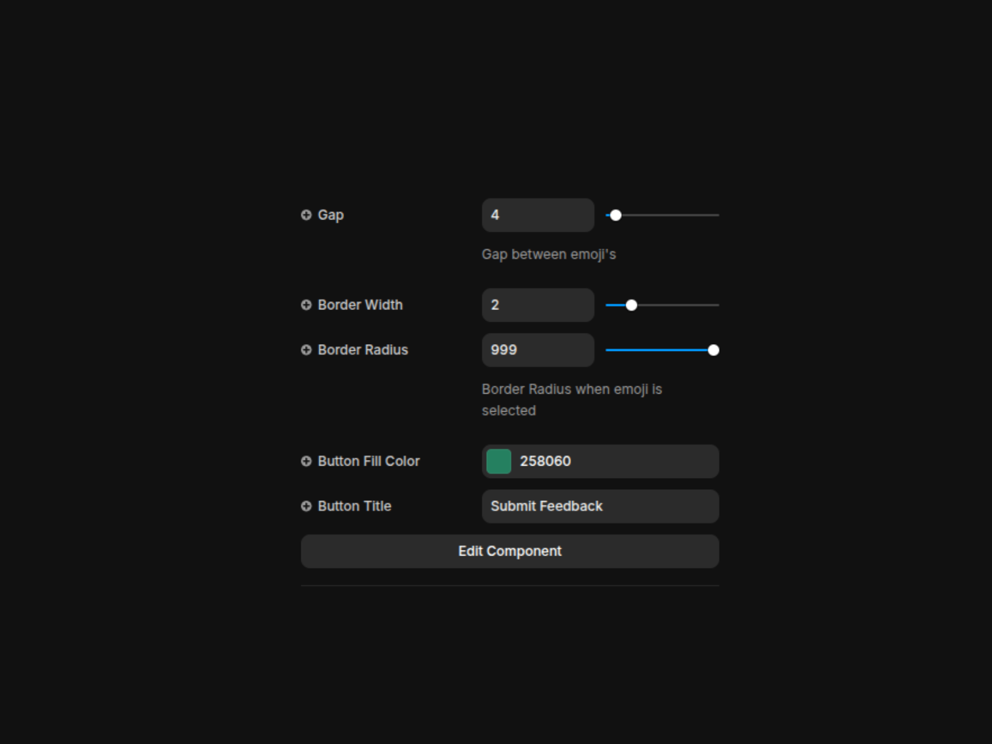Click the Border Radius slider handle
Viewport: 992px width, 744px height.
pos(714,350)
